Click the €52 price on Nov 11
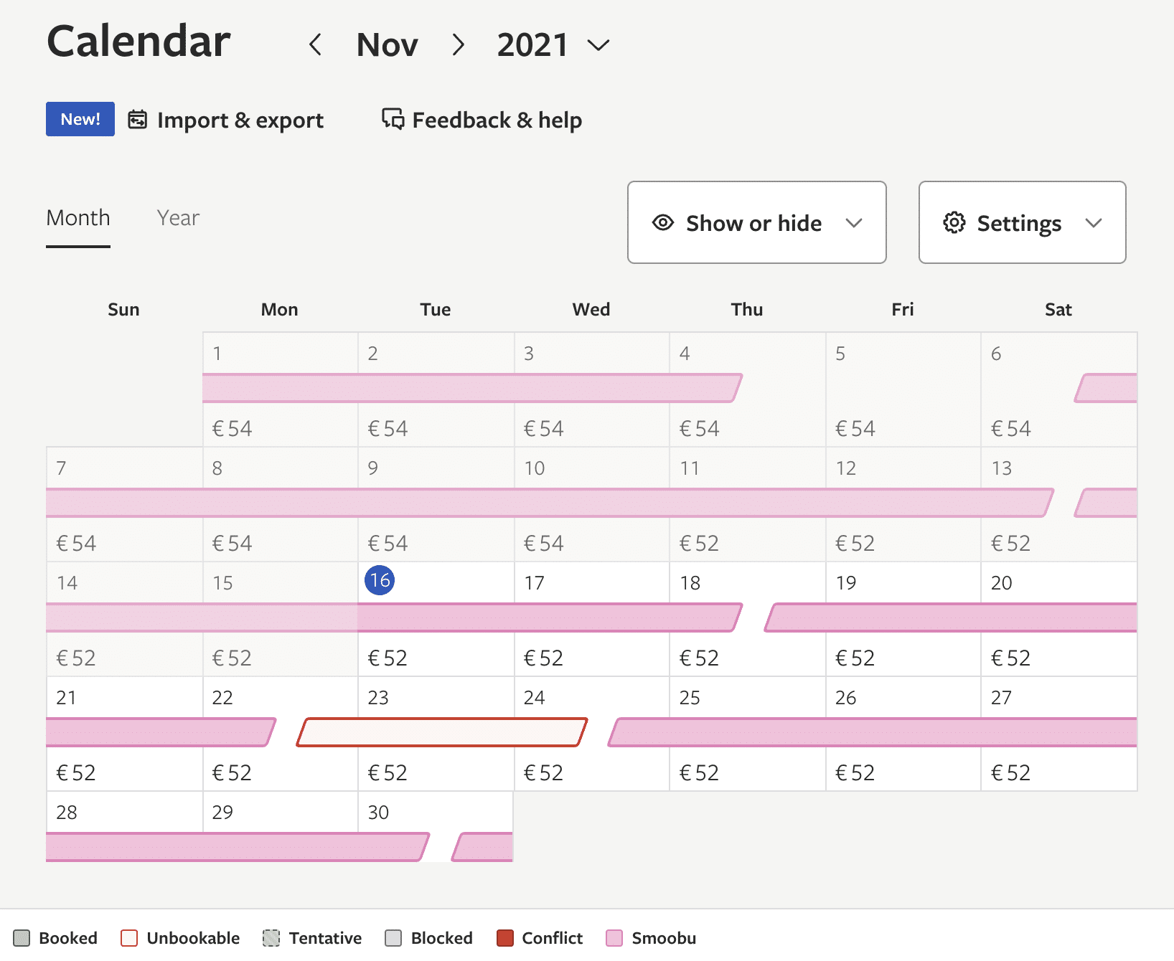The height and width of the screenshot is (961, 1174). pyautogui.click(x=699, y=544)
